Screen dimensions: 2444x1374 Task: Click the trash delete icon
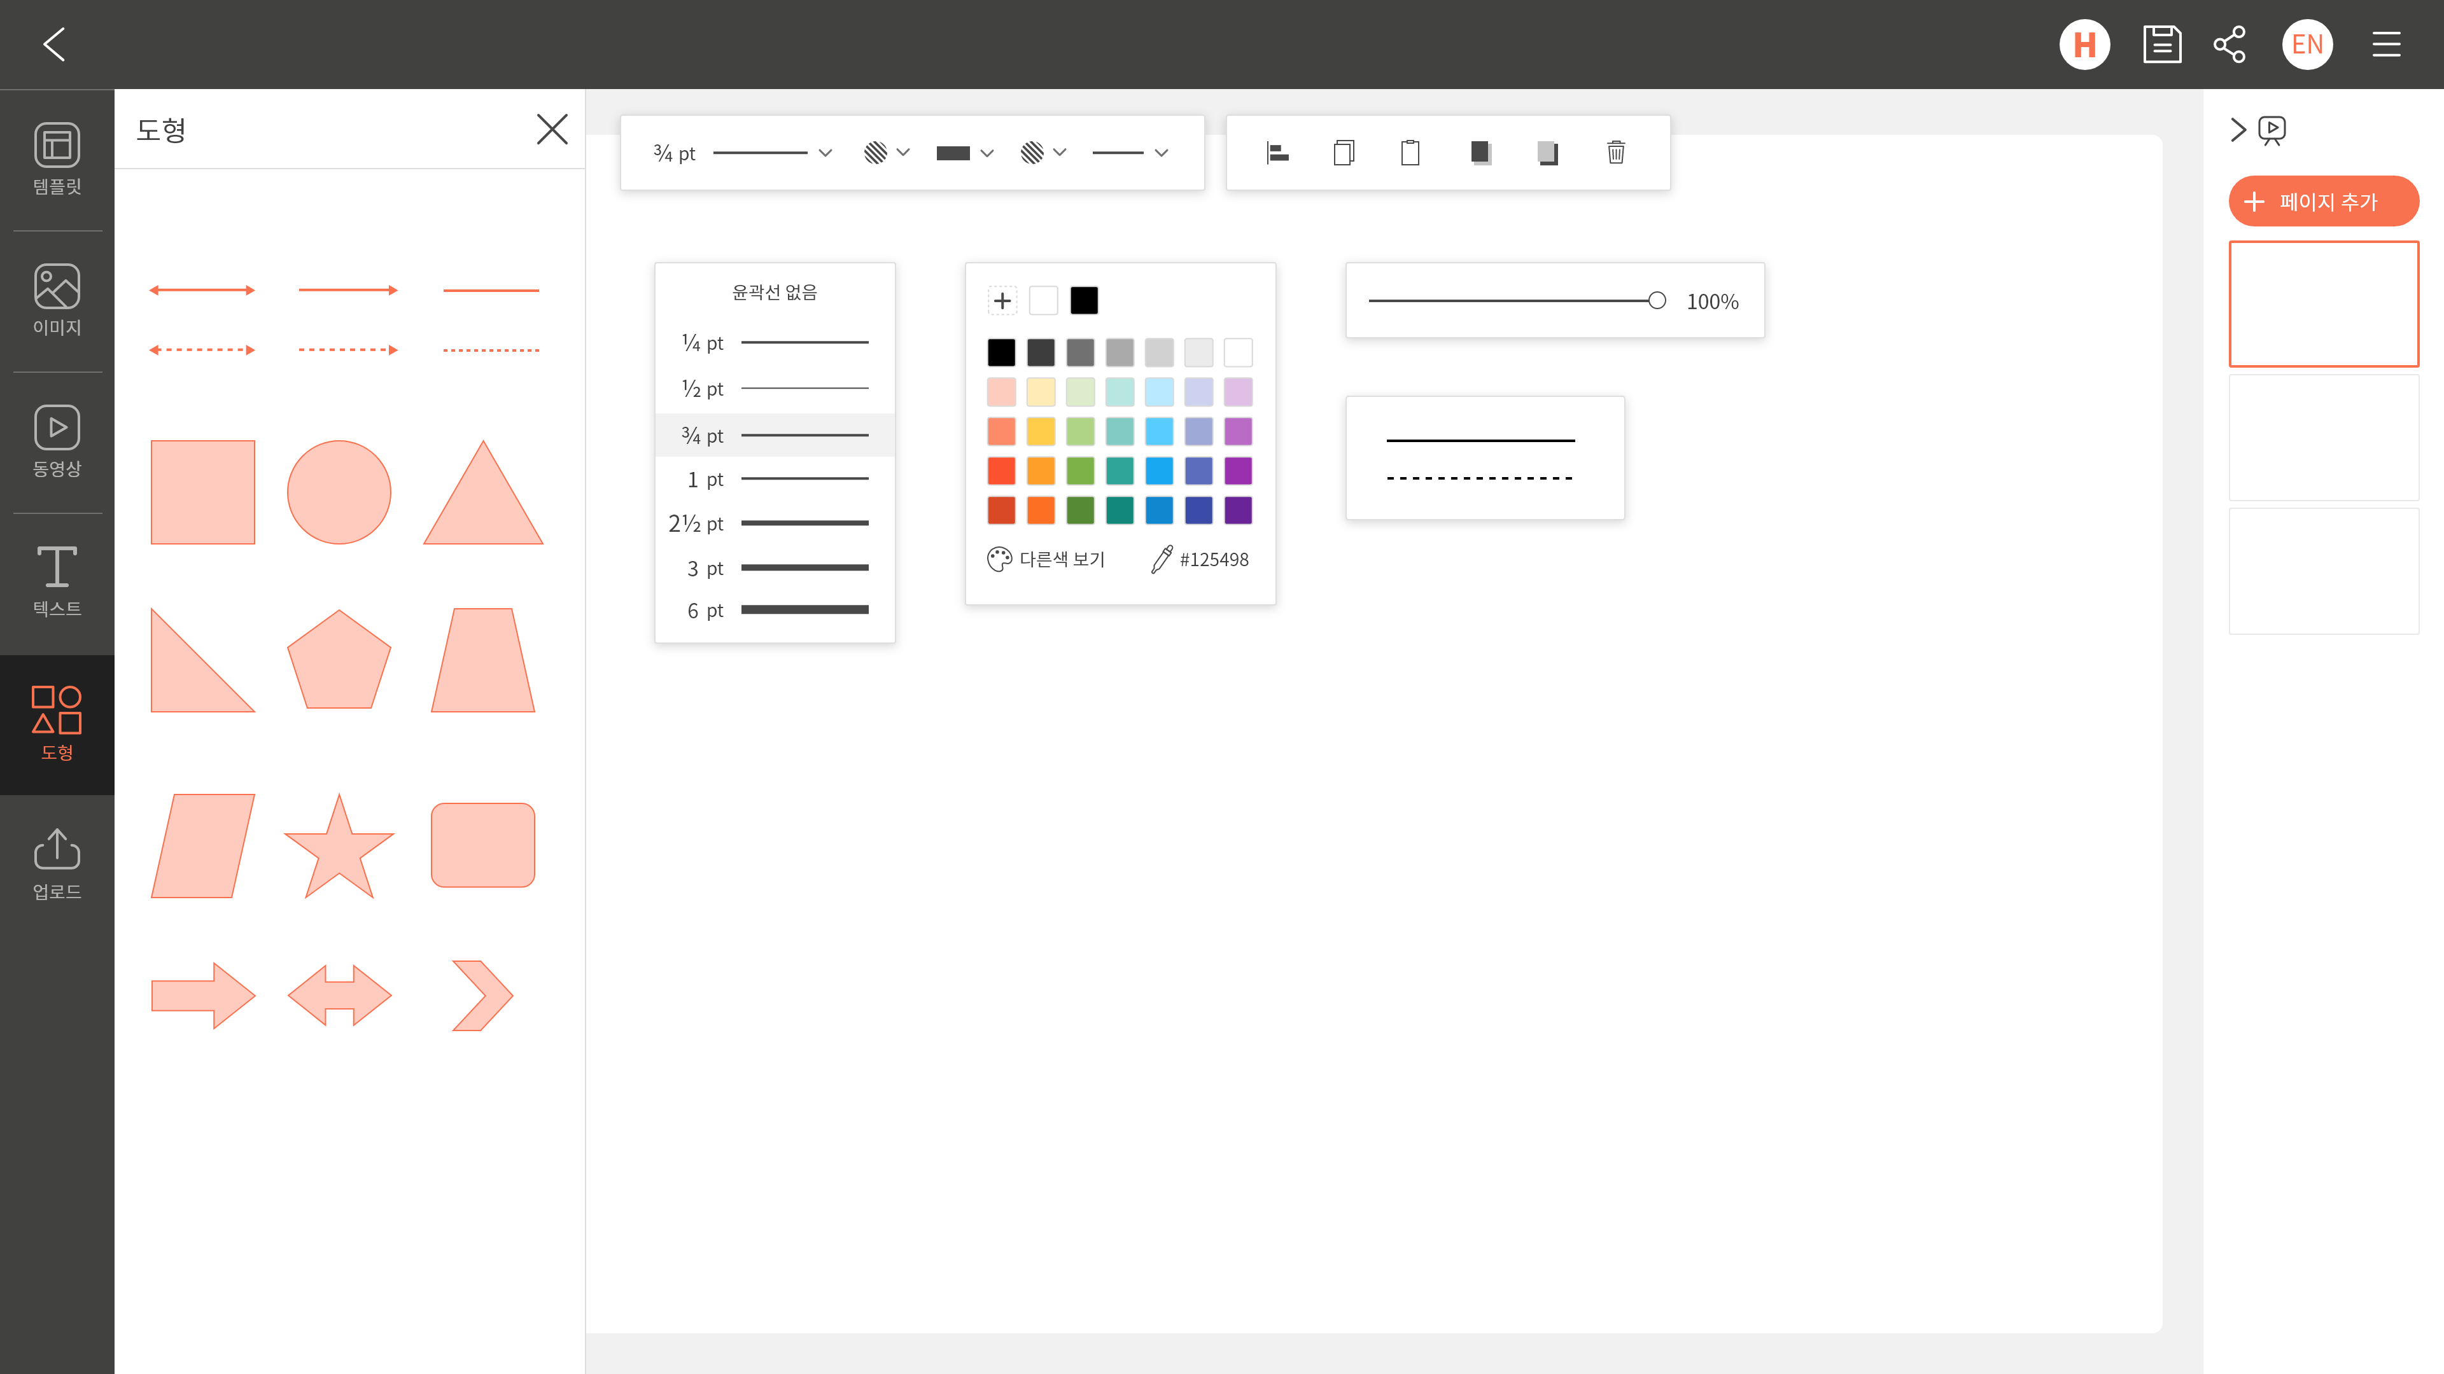(x=1616, y=153)
